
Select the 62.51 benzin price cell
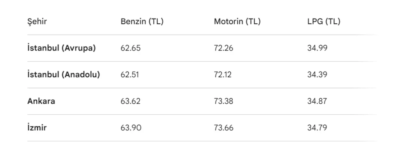(130, 75)
